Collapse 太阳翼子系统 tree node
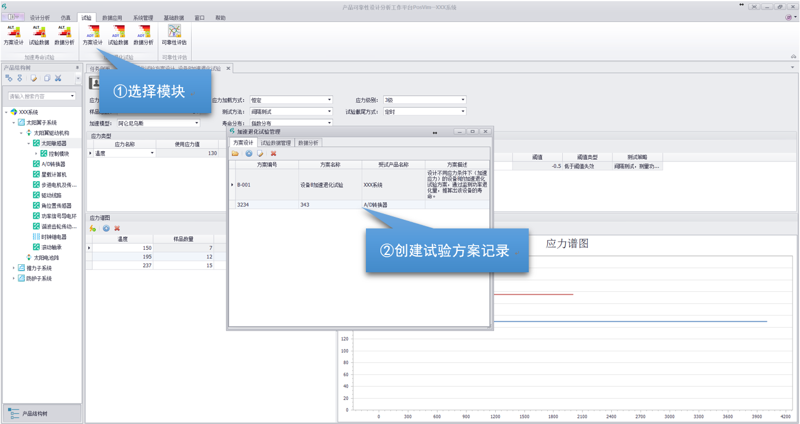The image size is (800, 424). tap(13, 123)
